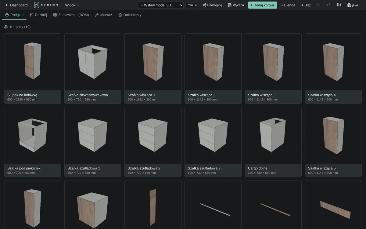The image size is (366, 229).
Task: Change the mm units dropdown
Action: pos(192,5)
